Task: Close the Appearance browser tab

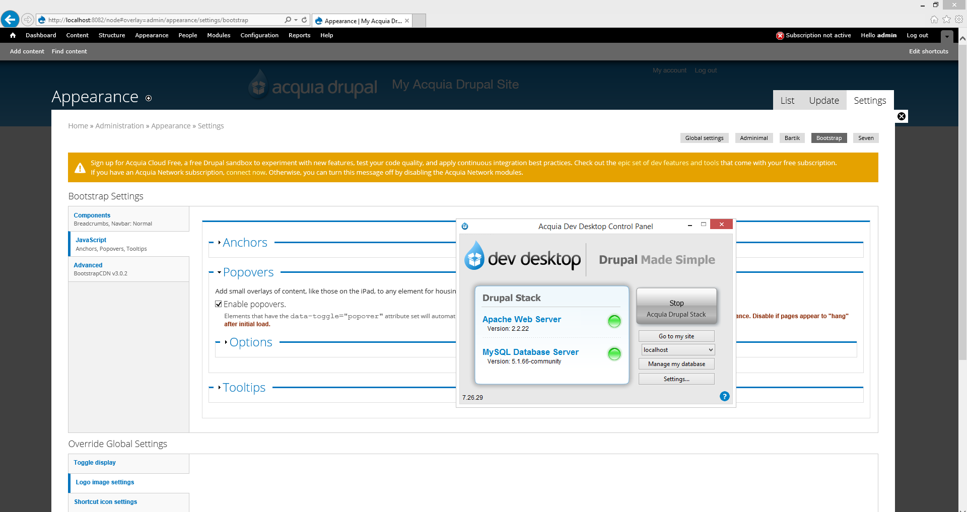Action: click(x=407, y=21)
